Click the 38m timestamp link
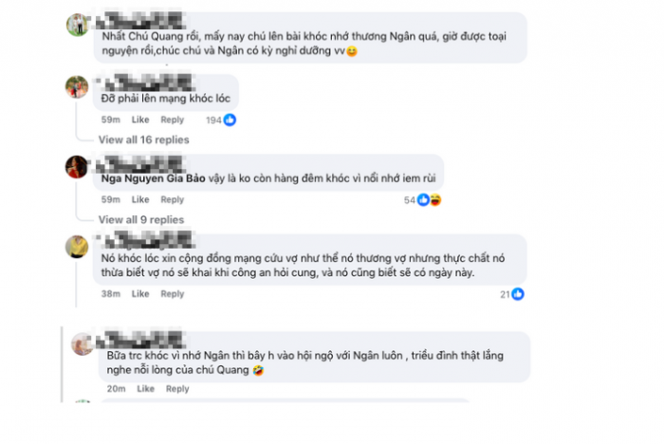 point(111,293)
